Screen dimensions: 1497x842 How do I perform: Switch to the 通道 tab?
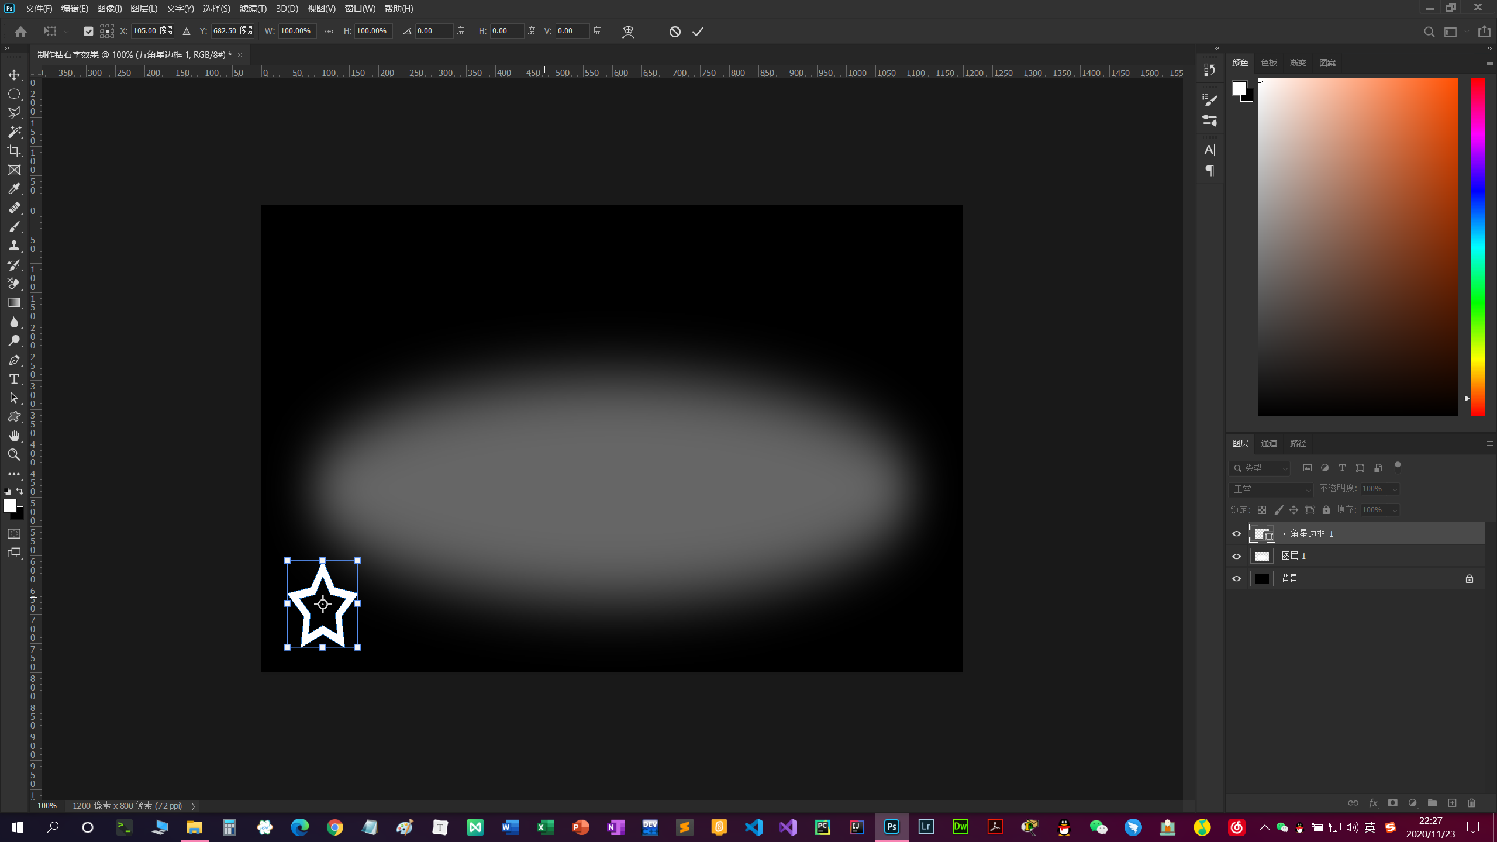(x=1268, y=443)
